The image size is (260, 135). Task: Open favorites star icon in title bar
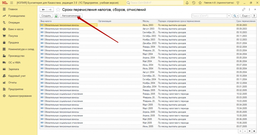pos(200,3)
